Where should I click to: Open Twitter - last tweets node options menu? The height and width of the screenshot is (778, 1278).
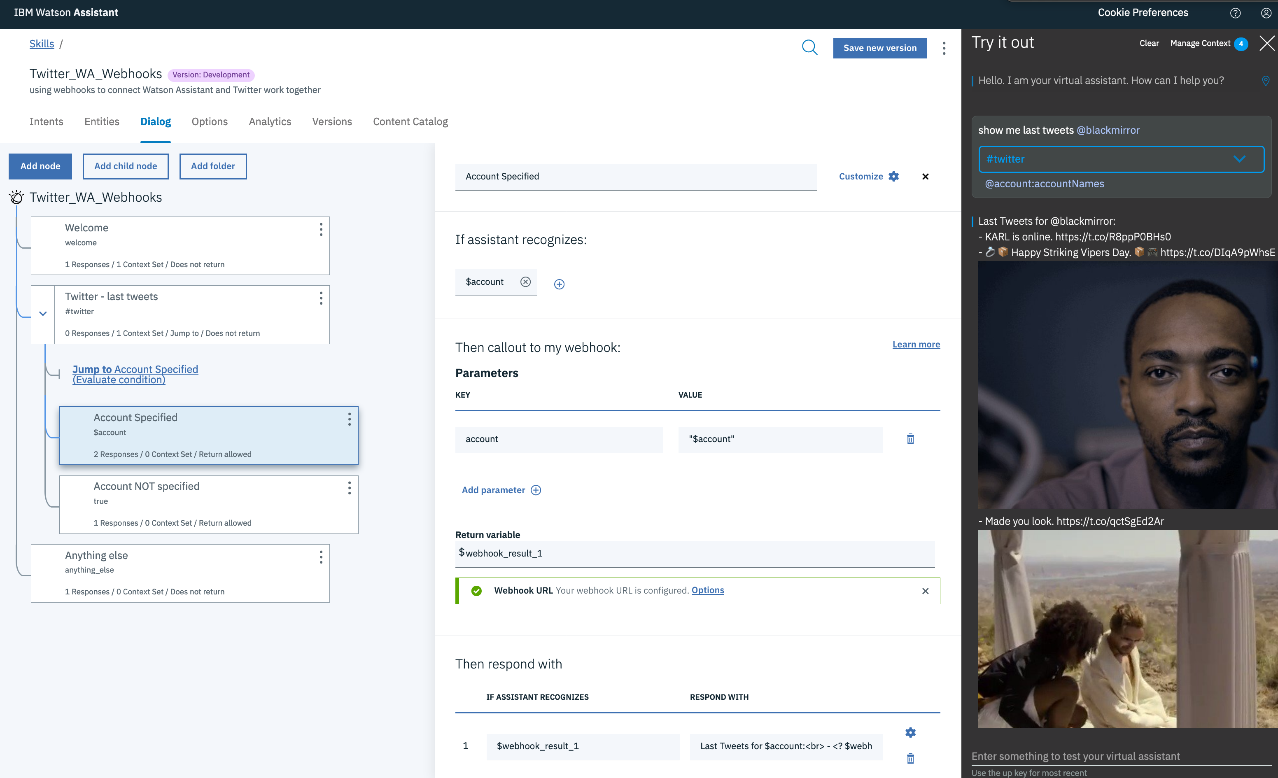tap(321, 298)
